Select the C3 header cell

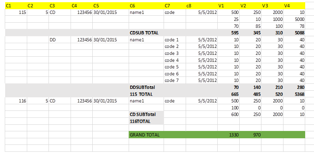tap(60, 6)
